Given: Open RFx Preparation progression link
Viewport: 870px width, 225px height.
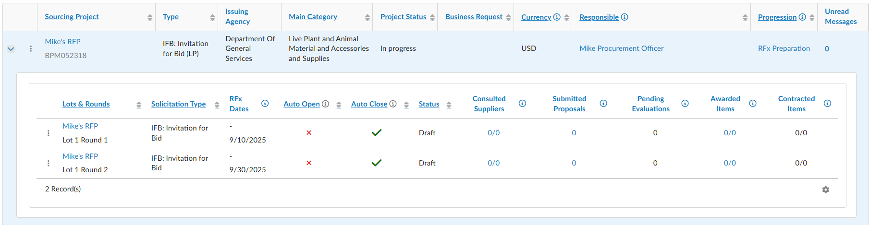Looking at the screenshot, I should click(x=784, y=48).
